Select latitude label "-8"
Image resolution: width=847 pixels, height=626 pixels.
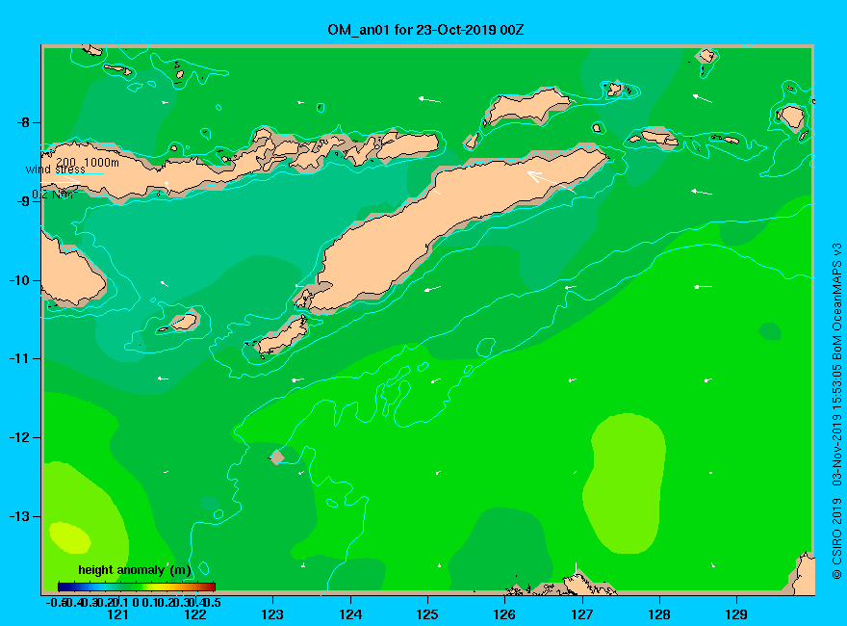pyautogui.click(x=21, y=122)
